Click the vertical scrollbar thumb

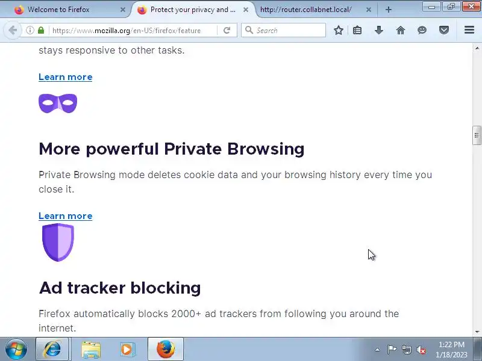(x=477, y=135)
